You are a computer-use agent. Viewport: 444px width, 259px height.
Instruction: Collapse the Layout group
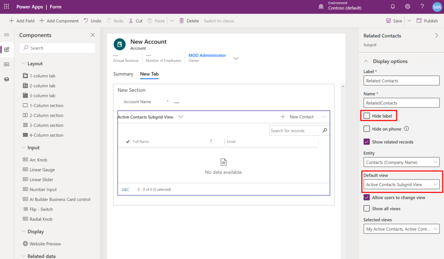(23, 63)
